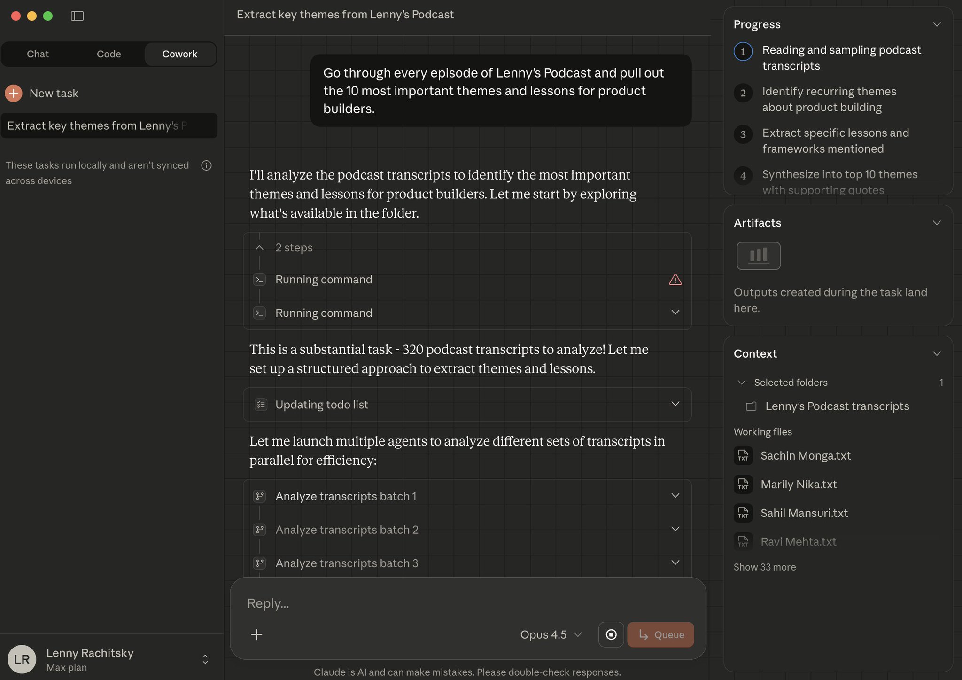Toggle the sidebar panel icon
Screen dimensions: 962x680
77,16
